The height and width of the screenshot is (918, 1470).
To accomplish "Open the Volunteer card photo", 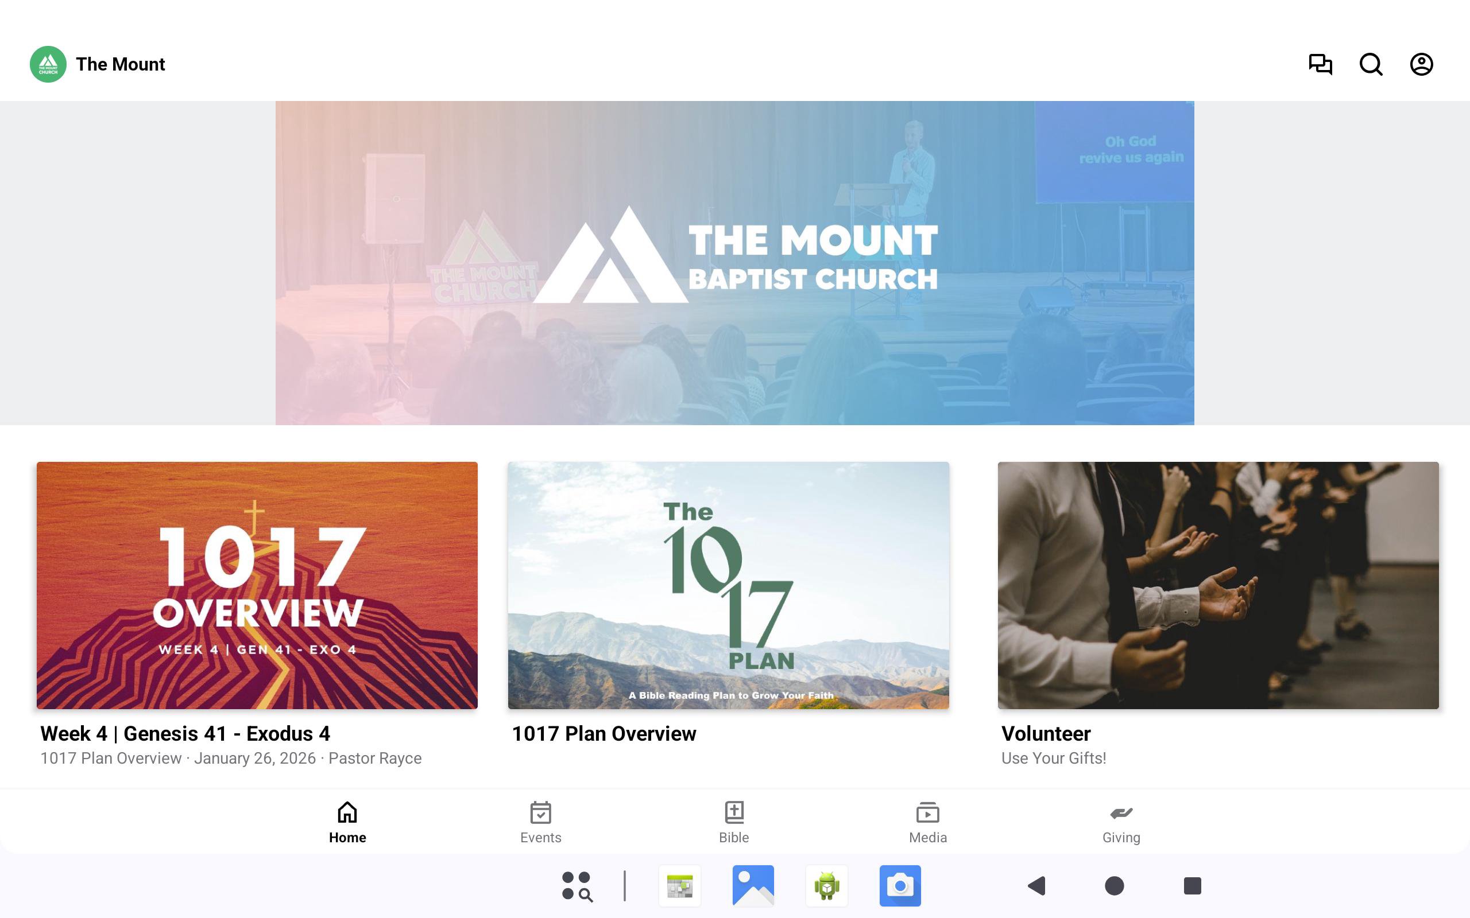I will coord(1218,585).
